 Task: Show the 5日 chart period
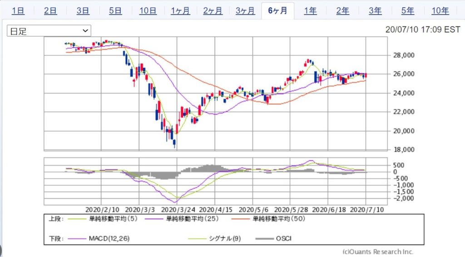tap(115, 11)
